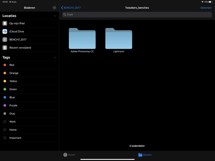215x161 pixels.
Task: Click the Lightroom folder name
Action: (119, 51)
